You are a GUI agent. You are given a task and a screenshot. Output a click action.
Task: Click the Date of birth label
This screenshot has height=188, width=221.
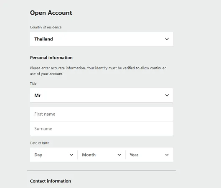click(40, 143)
